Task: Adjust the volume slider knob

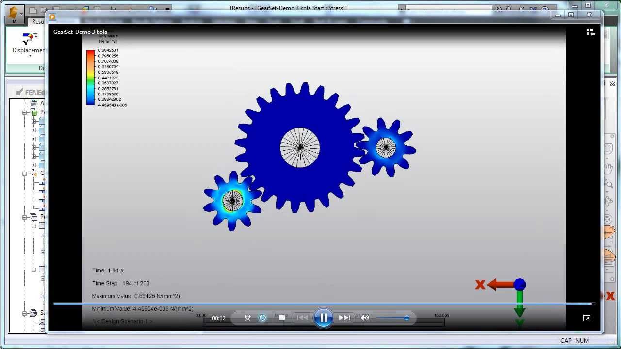Action: [x=406, y=318]
